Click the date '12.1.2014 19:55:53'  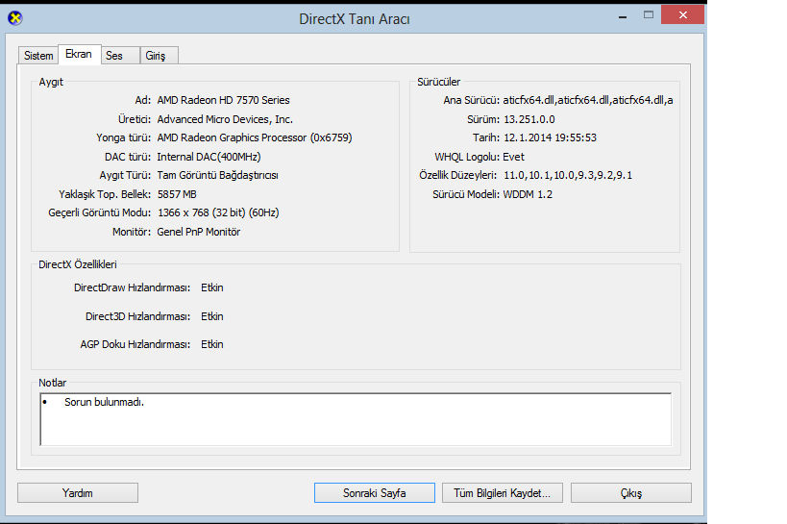(550, 137)
